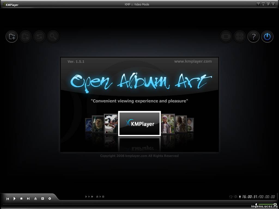Click the eject/open file button
Image resolution: width=279 pixels, height=209 pixels.
(35, 199)
